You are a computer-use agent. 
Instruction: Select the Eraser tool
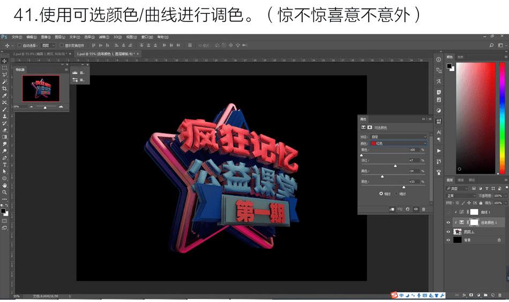4,130
